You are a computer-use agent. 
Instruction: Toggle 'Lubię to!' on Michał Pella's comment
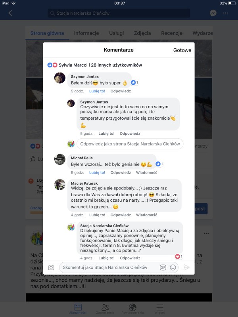pos(97,173)
